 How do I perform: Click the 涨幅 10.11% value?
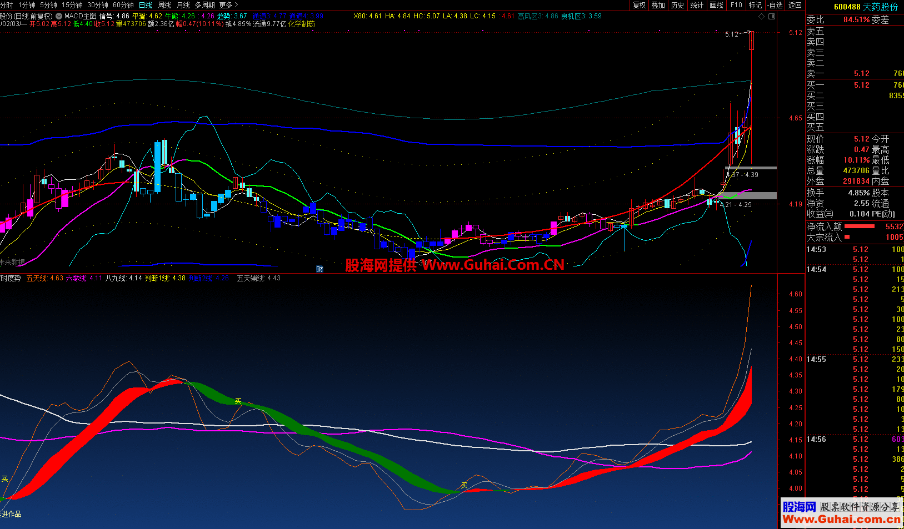click(x=856, y=160)
